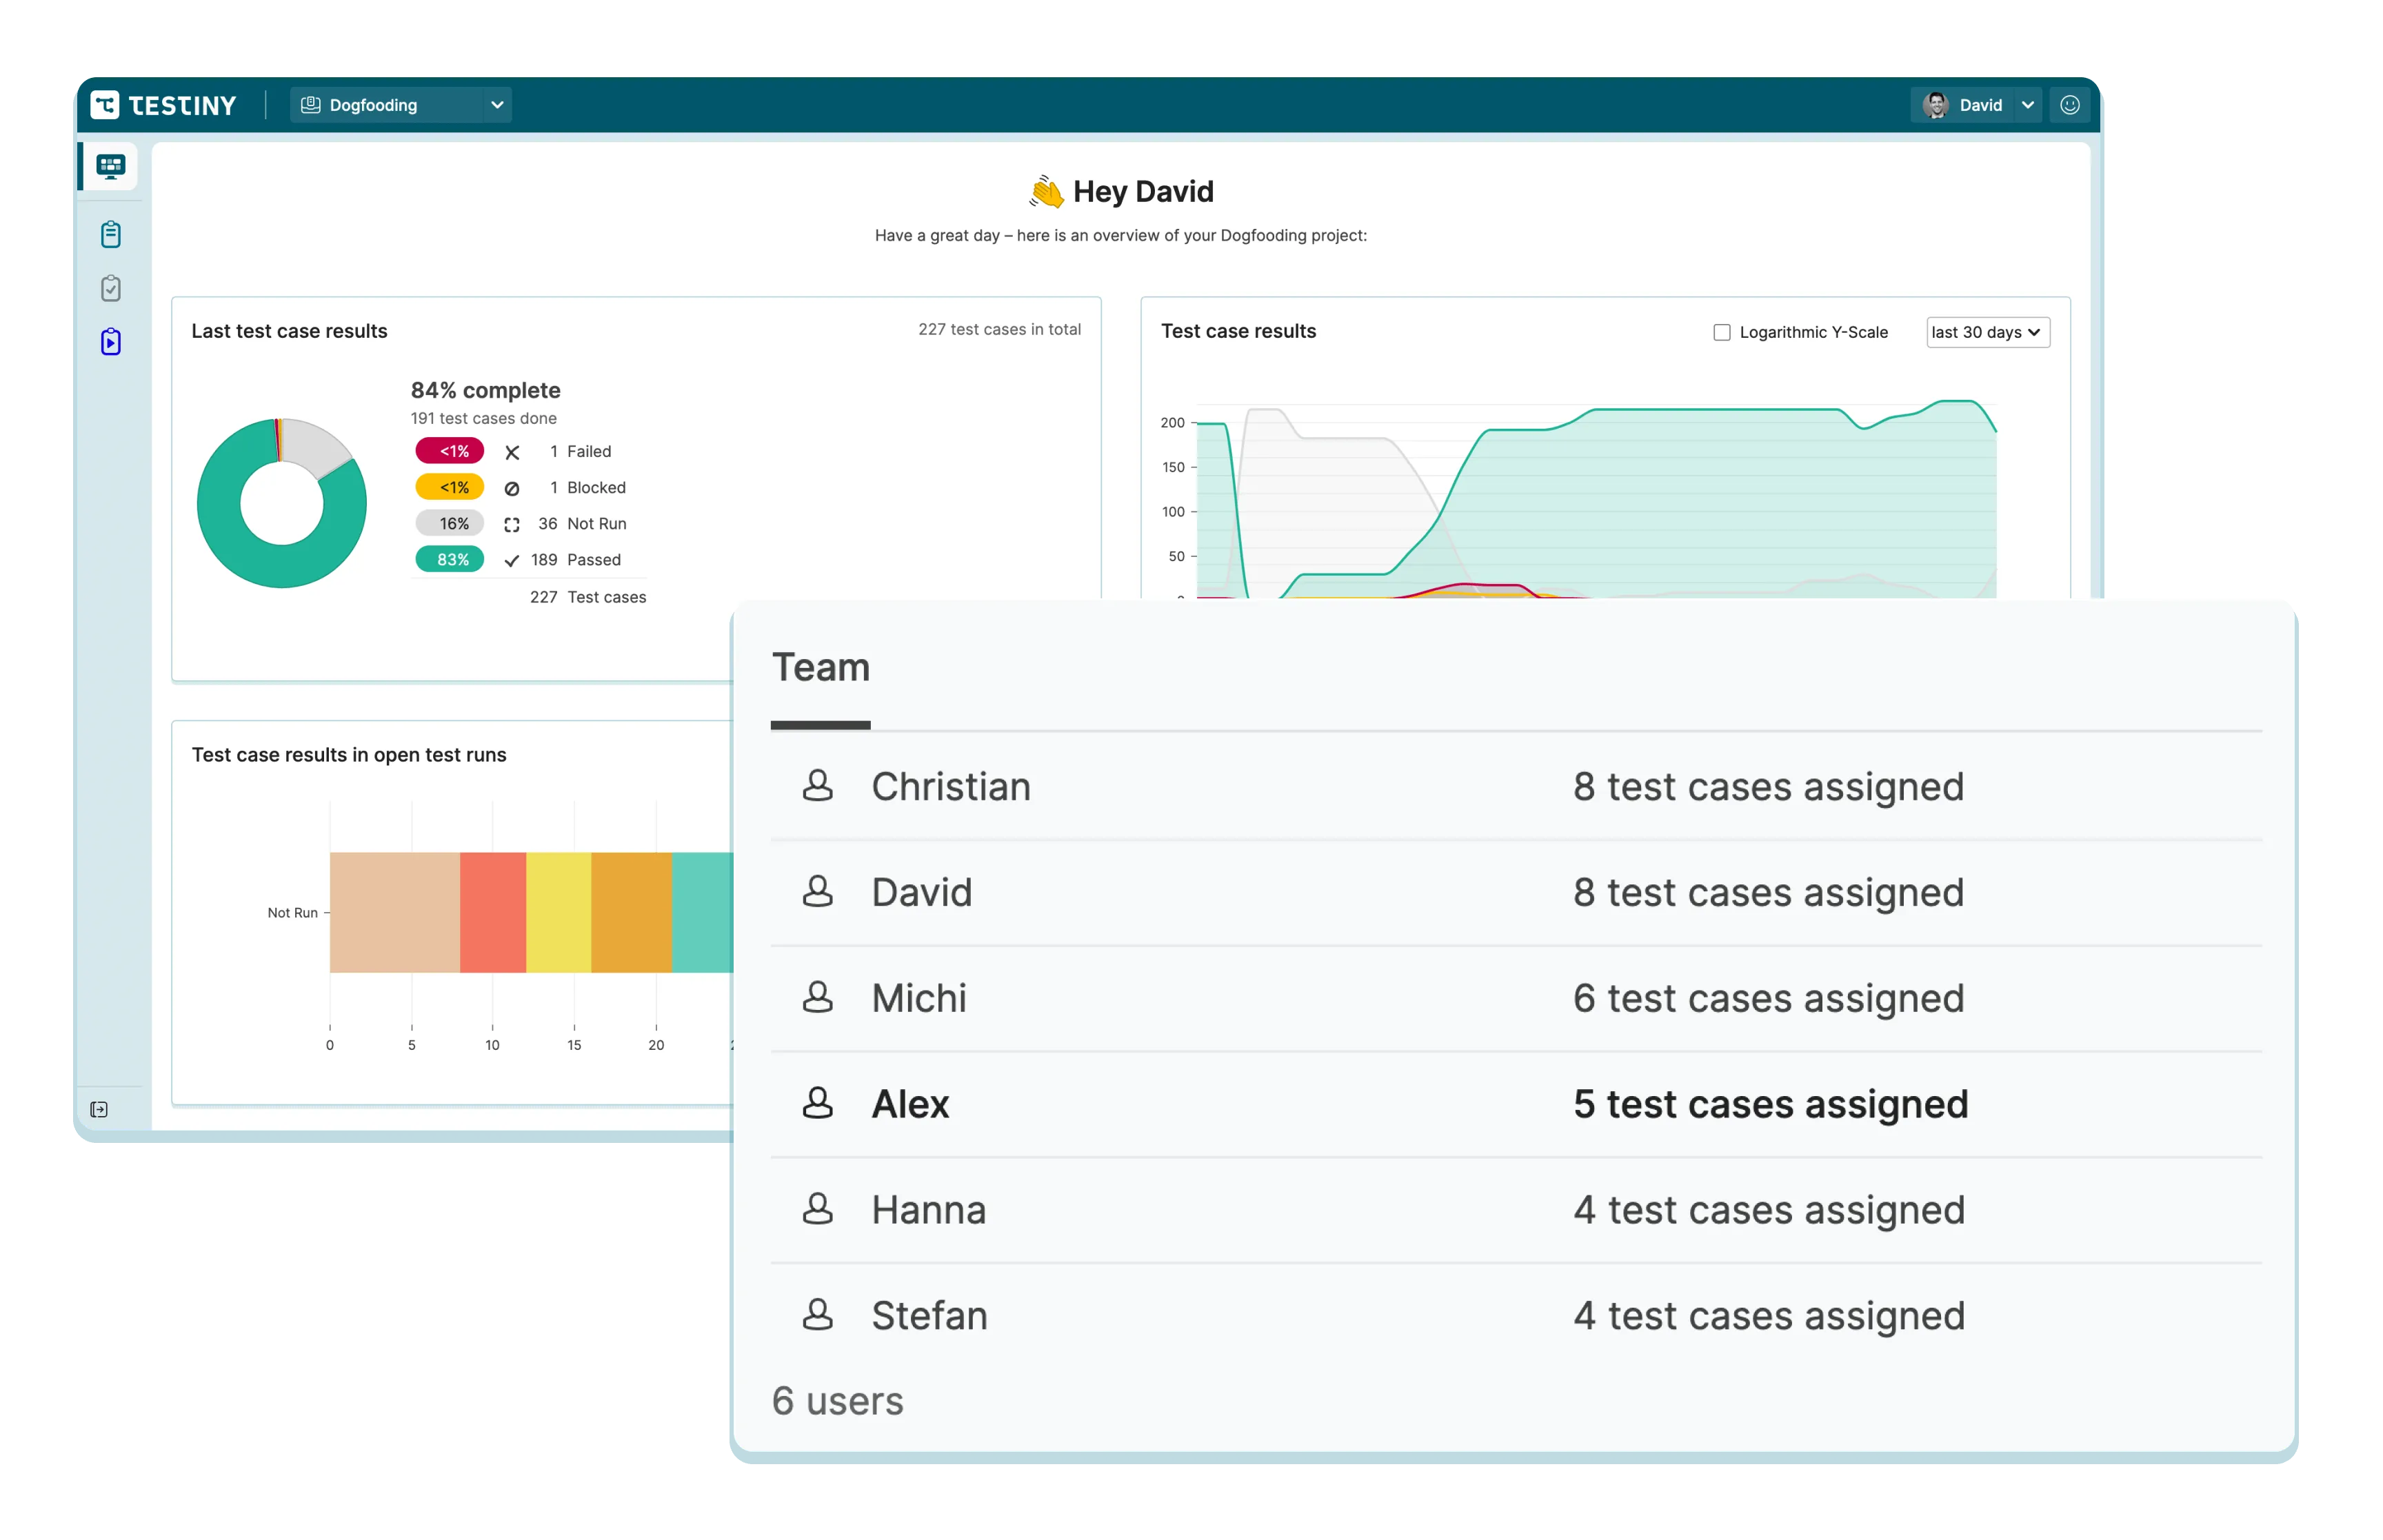Screen dimensions: 2383x1540
Task: Click the smiley feedback icon in header
Action: (2069, 105)
